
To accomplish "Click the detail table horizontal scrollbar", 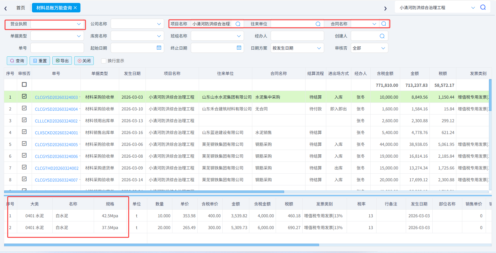I will (161, 245).
